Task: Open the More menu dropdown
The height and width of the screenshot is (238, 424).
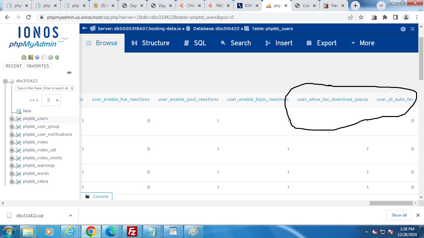Action: (363, 43)
